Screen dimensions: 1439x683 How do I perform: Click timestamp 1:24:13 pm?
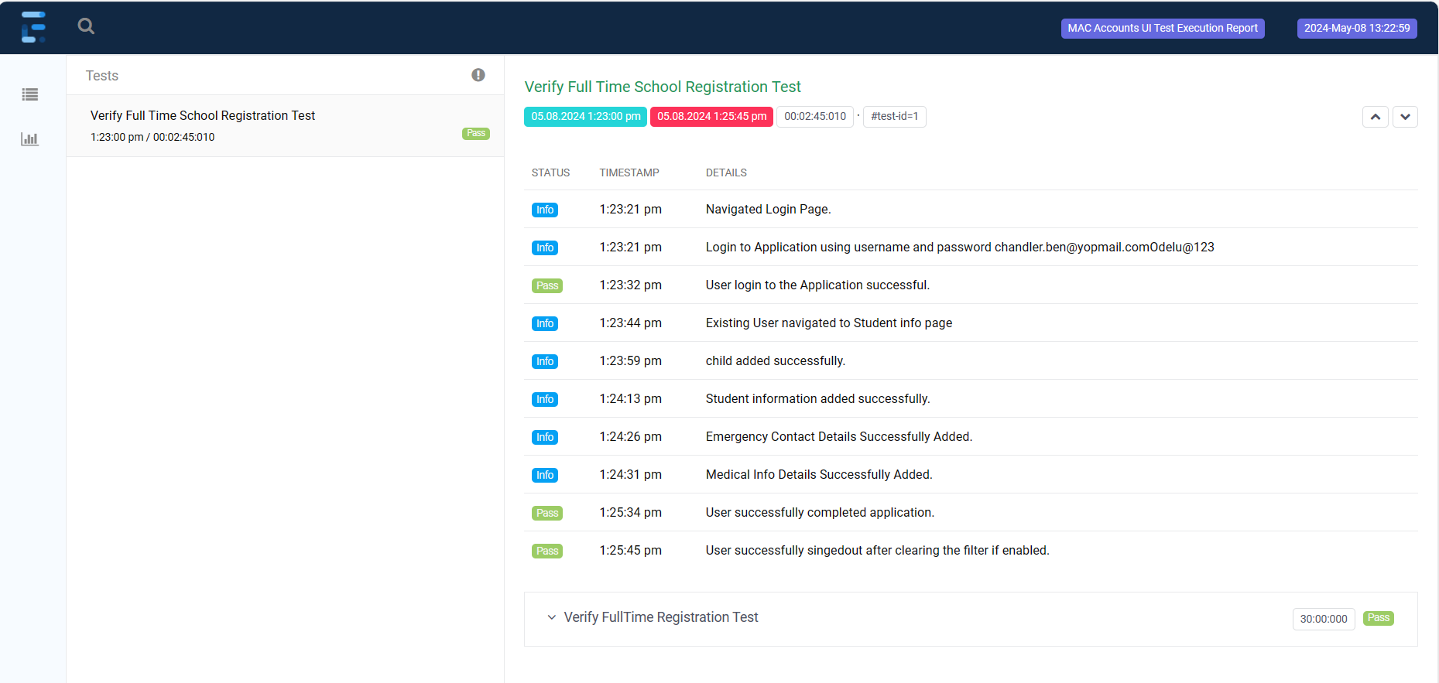tap(630, 399)
